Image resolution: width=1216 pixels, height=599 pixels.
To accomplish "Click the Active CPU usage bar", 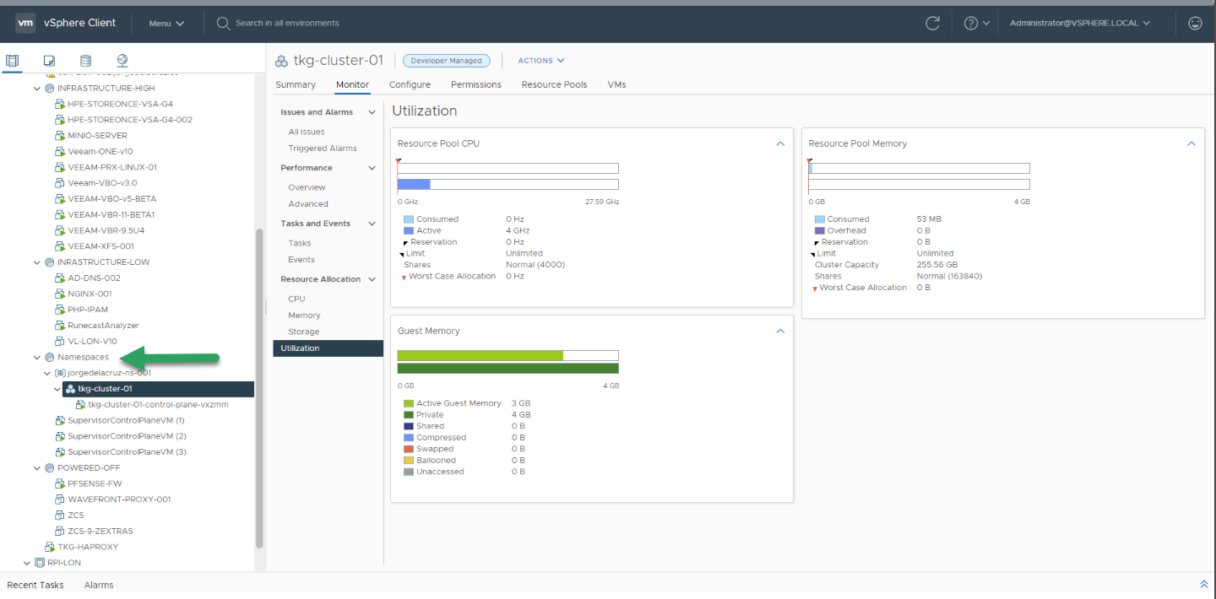I will (x=414, y=184).
